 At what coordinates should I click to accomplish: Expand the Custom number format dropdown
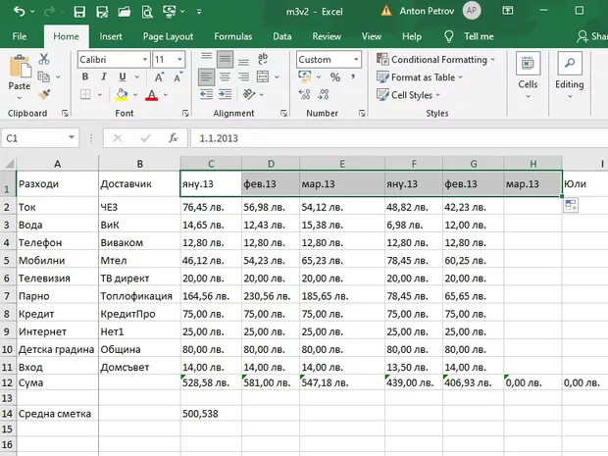[x=355, y=60]
